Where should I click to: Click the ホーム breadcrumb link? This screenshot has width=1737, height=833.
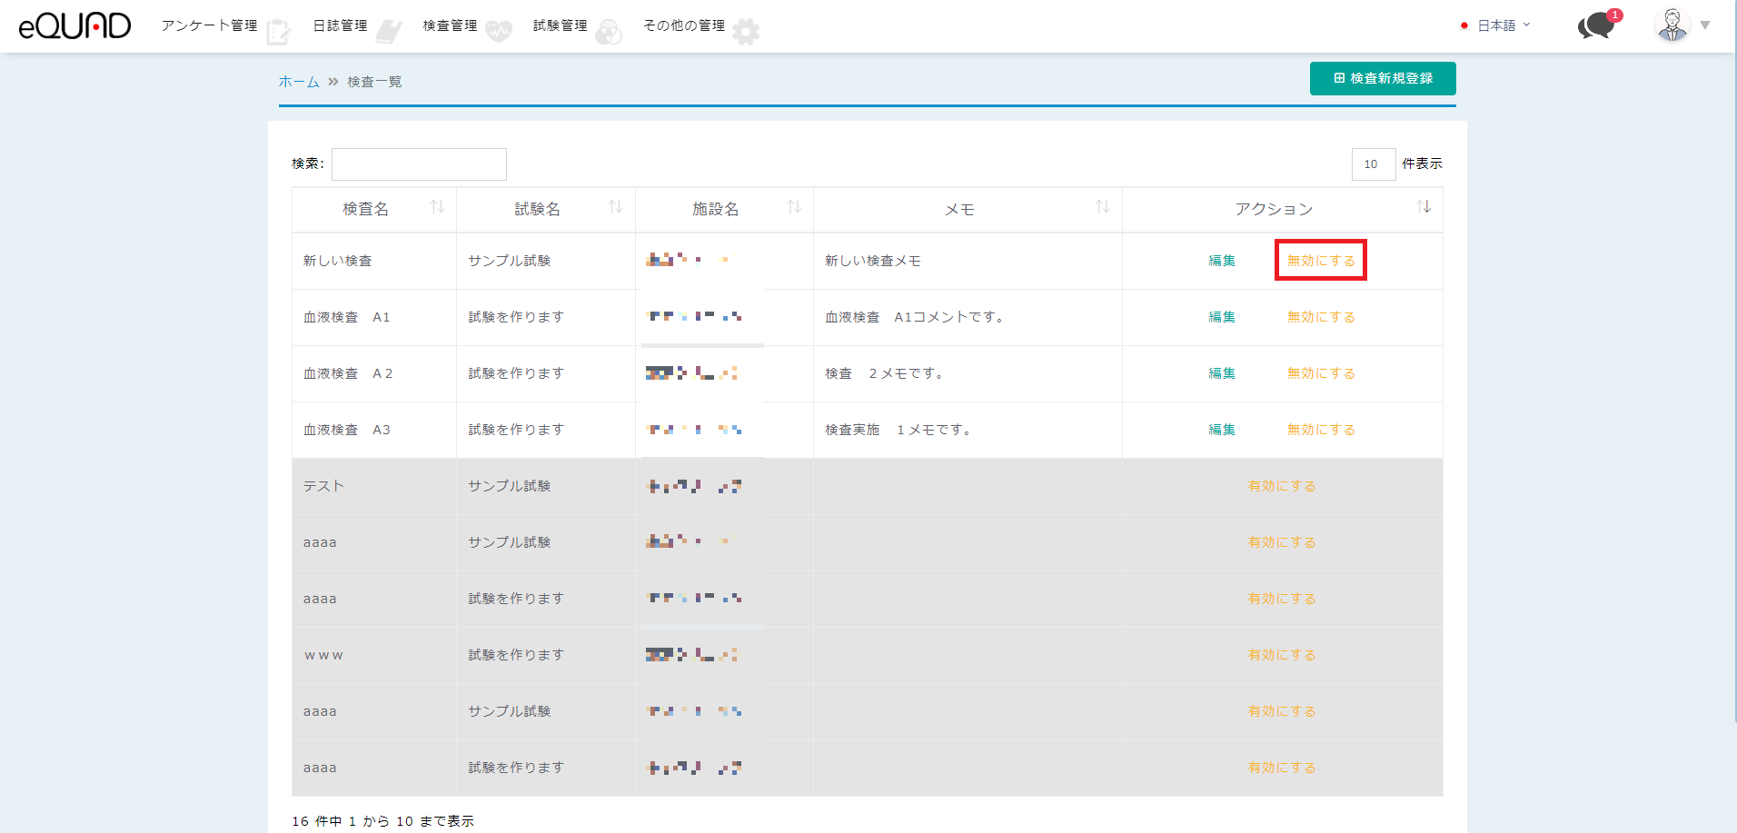[298, 82]
